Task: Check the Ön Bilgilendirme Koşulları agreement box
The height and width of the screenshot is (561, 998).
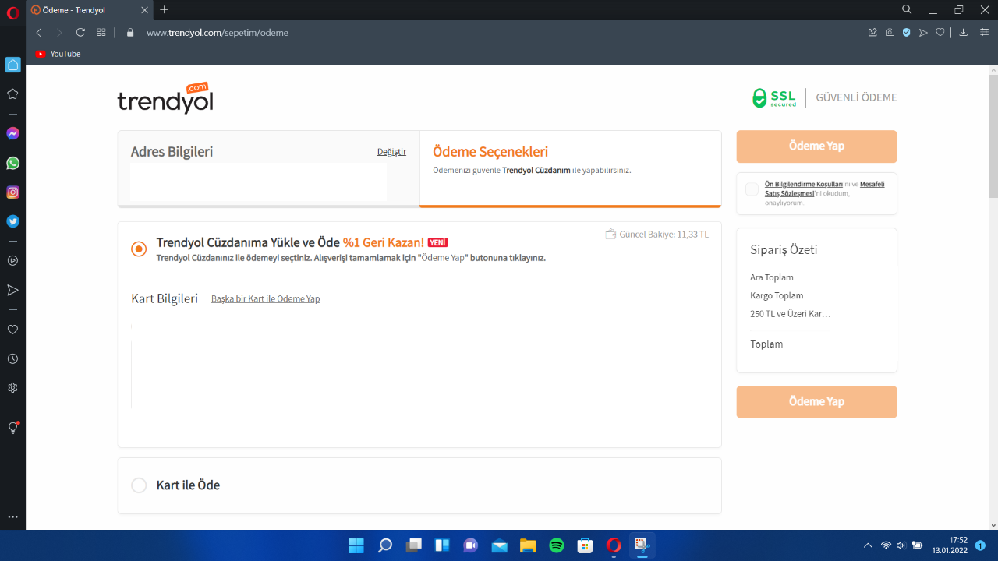Action: pos(752,189)
